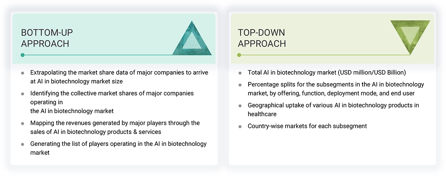
Task: Click the green dot under Top-Down Approach
Action: (x=239, y=55)
